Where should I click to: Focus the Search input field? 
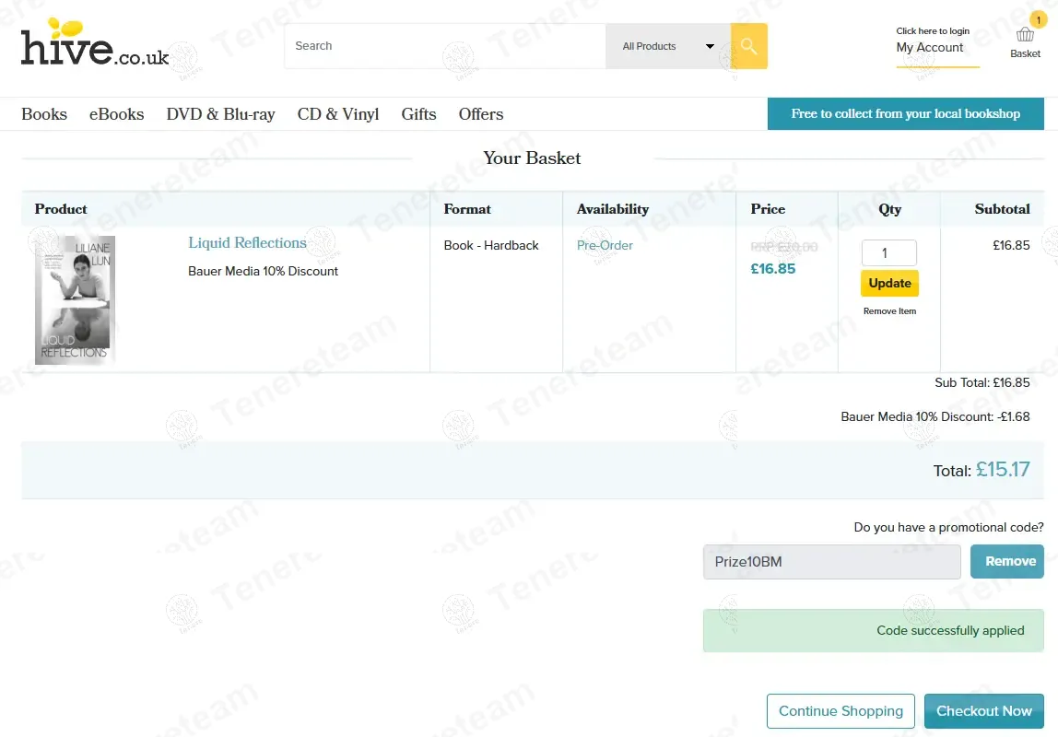pos(445,46)
